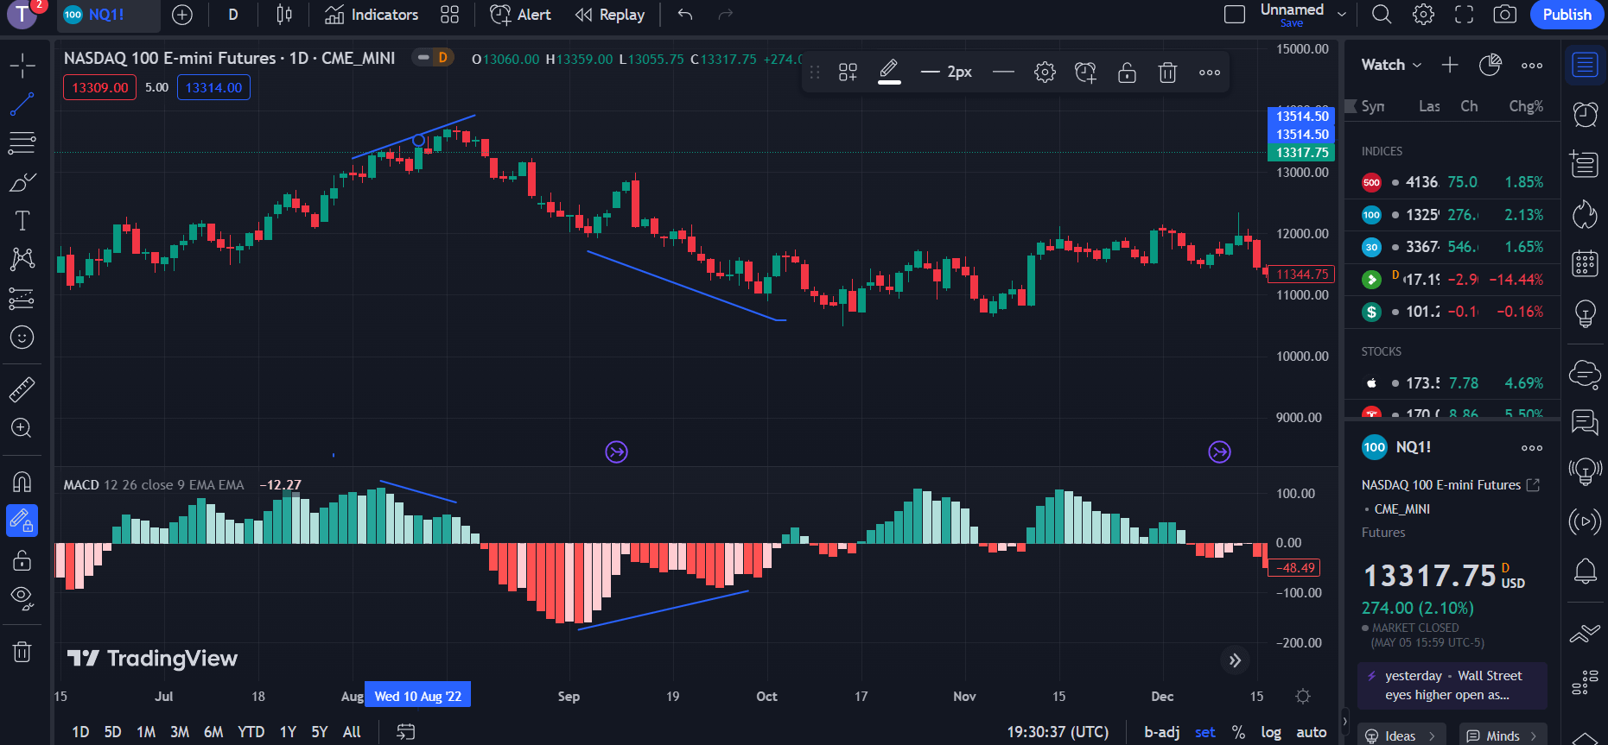Open trend line settings gear in floating toolbar
The height and width of the screenshot is (745, 1608).
1045,73
